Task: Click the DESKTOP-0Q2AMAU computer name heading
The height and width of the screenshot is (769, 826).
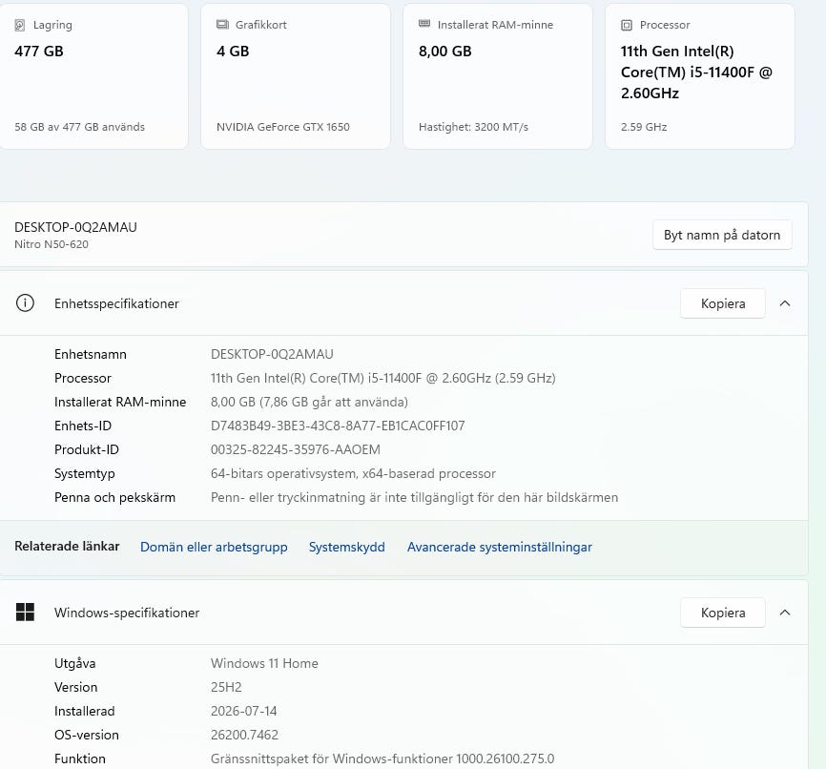Action: pos(76,227)
